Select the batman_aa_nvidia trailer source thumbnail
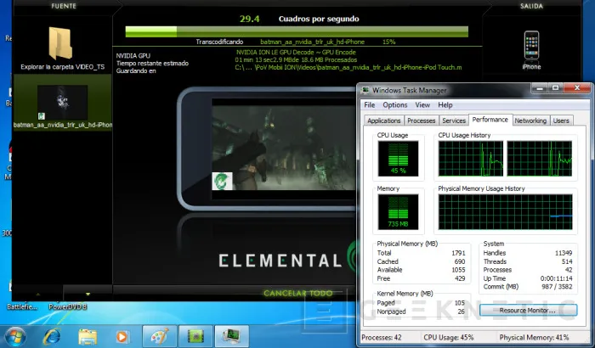This screenshot has width=595, height=348. [63, 103]
